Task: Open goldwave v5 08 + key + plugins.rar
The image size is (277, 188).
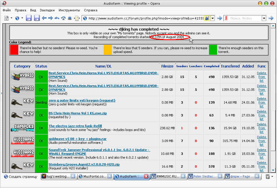Action: coord(78,139)
